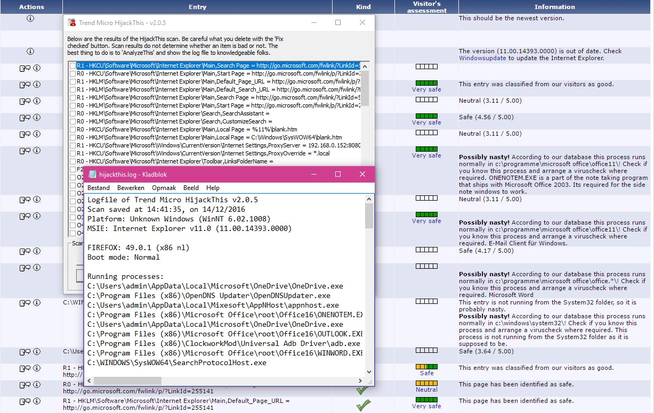
Task: Click info icon in the 'Microsoft Word' possibly nasty row
Action: [37, 268]
